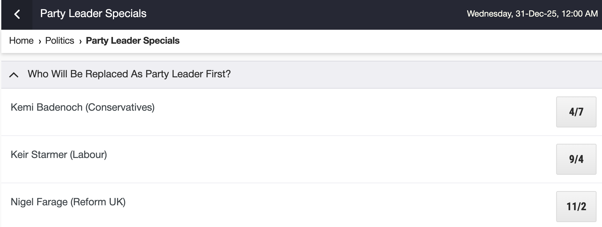The width and height of the screenshot is (602, 227).
Task: Click the (Conservatives) party label
Action: [x=120, y=107]
